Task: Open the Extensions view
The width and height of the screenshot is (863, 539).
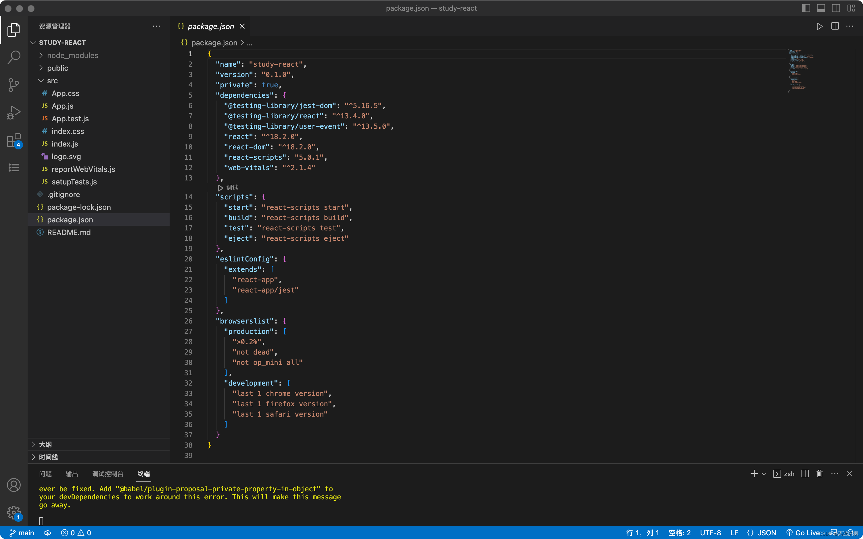Action: [x=14, y=140]
